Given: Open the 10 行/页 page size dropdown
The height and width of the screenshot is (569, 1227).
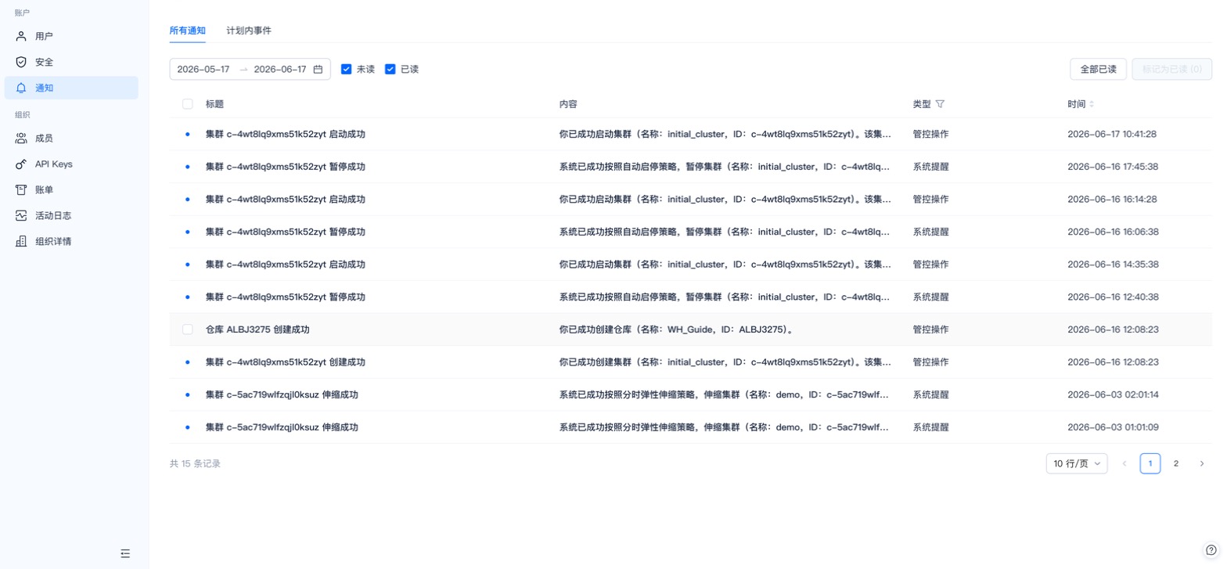Looking at the screenshot, I should coord(1077,464).
